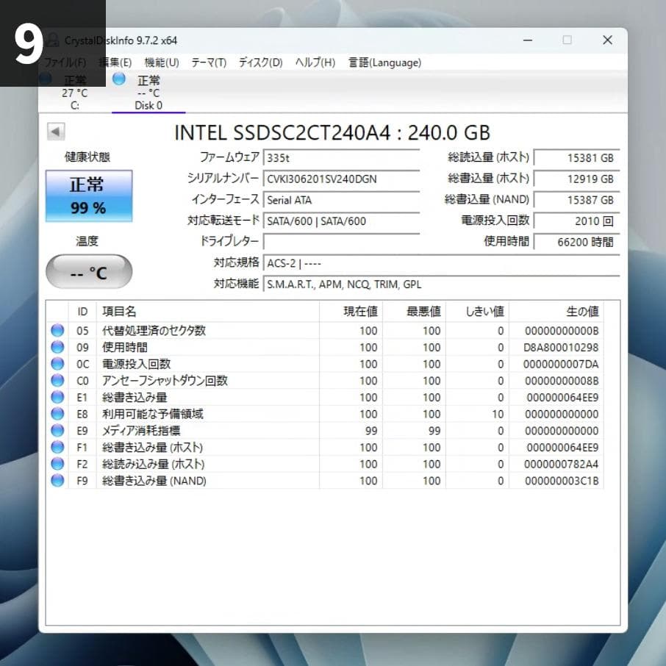Click the temperature -- °C display button
This screenshot has width=666, height=666.
[88, 271]
